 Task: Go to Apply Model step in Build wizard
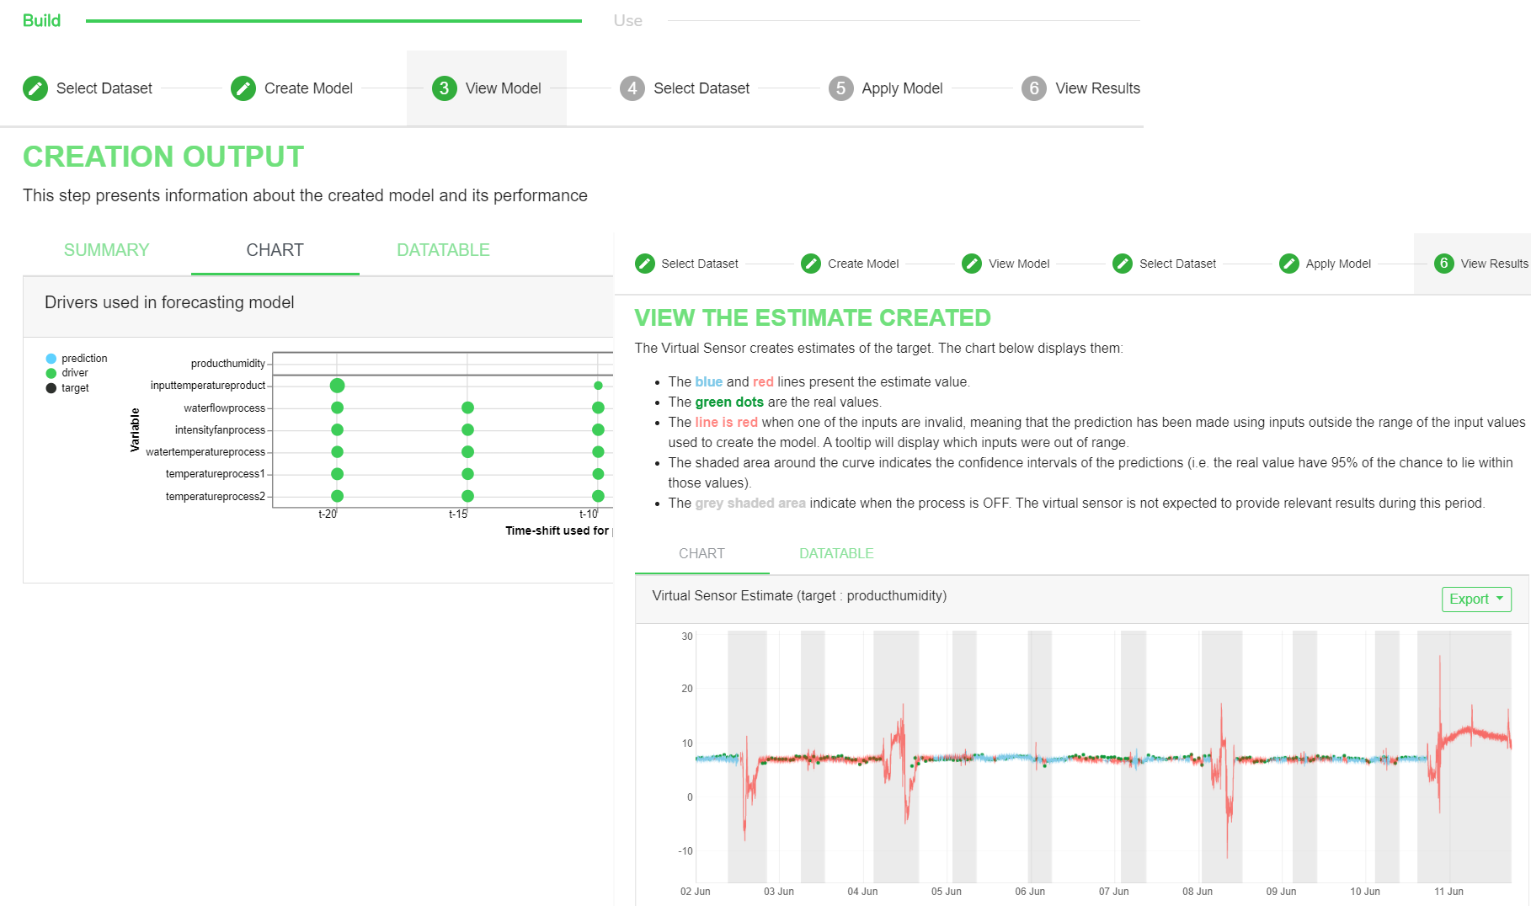tap(902, 88)
